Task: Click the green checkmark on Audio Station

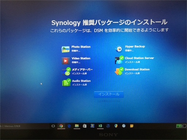Action: coord(69,81)
